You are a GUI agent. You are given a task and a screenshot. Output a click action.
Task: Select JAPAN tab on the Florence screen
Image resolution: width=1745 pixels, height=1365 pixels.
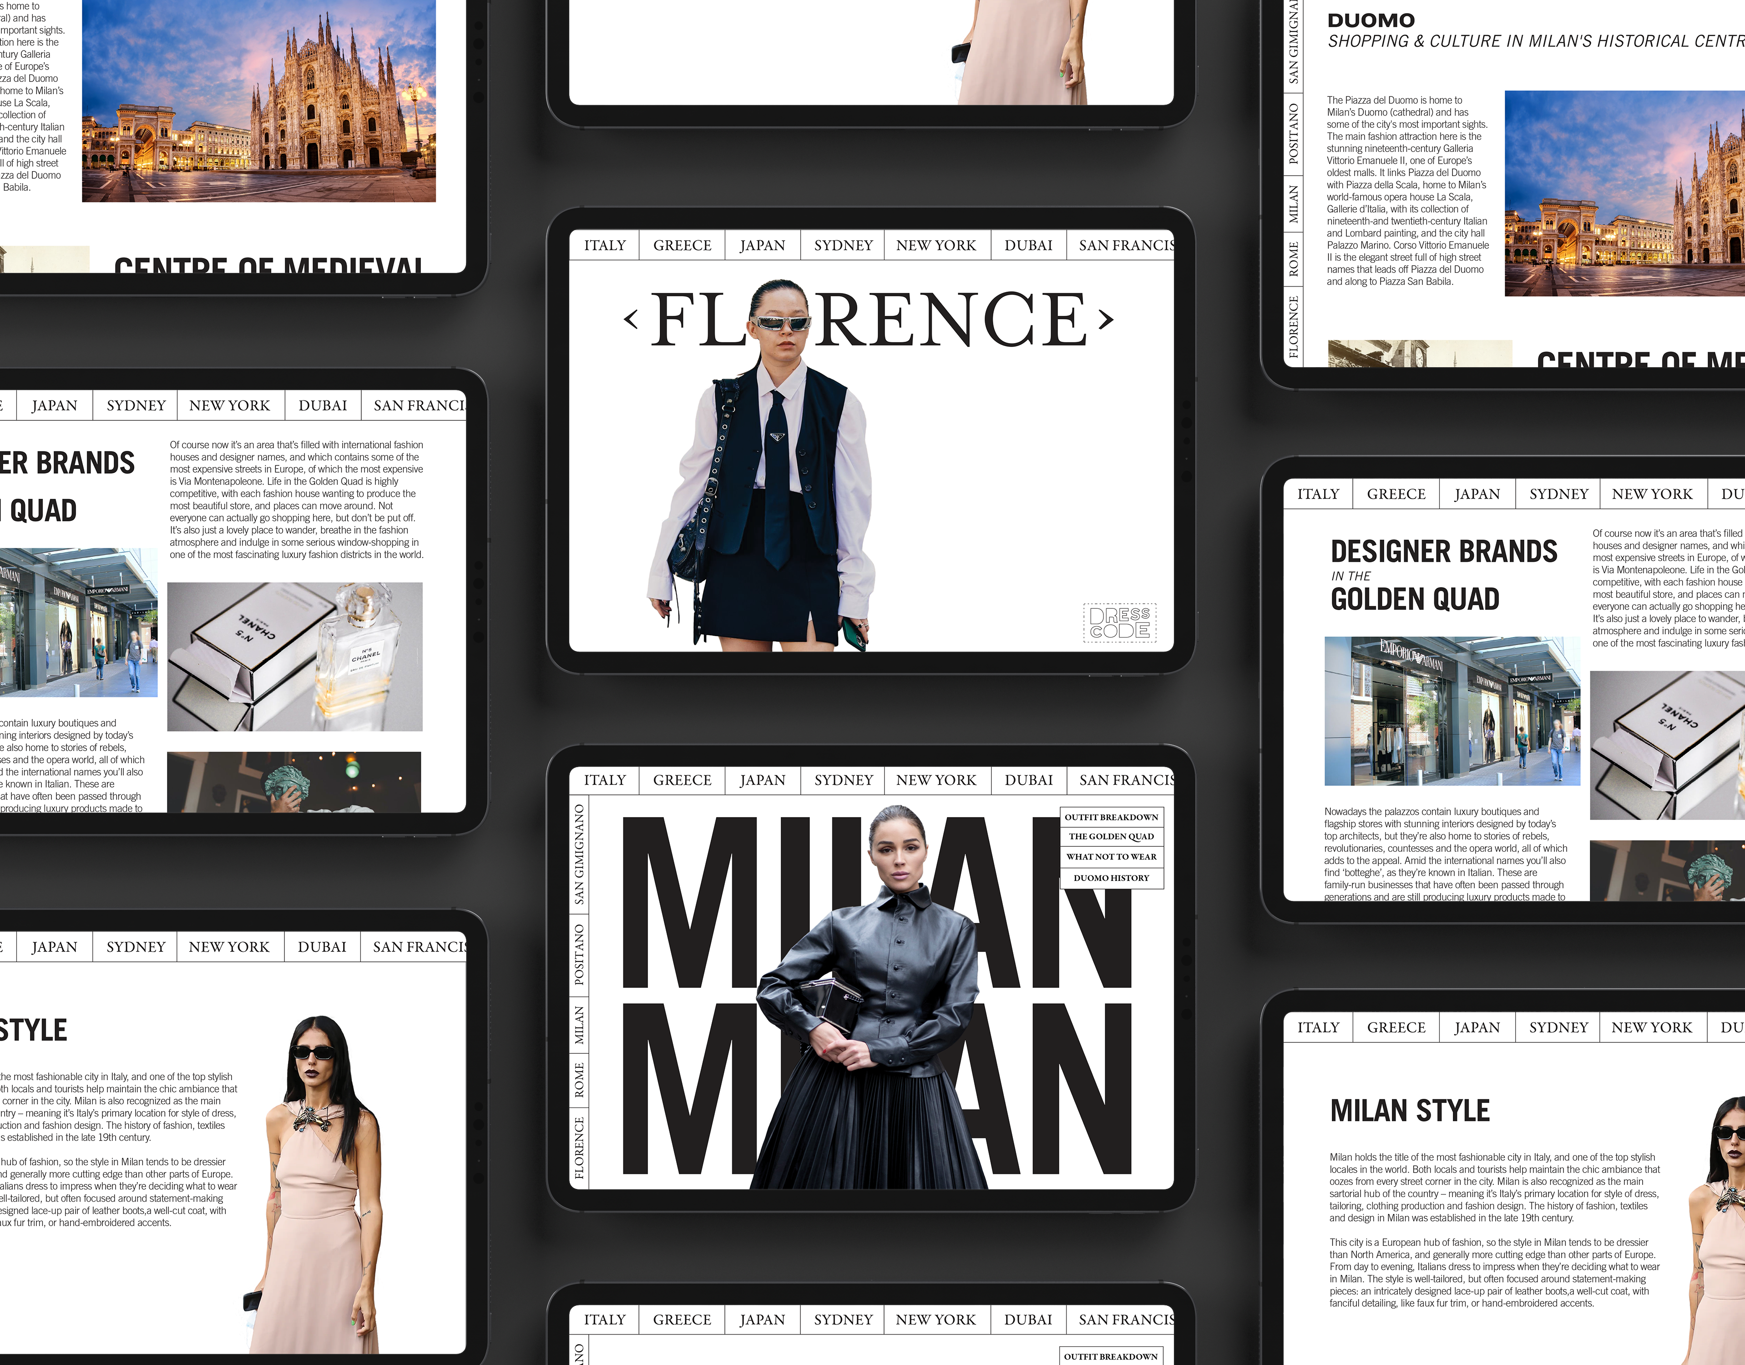762,245
